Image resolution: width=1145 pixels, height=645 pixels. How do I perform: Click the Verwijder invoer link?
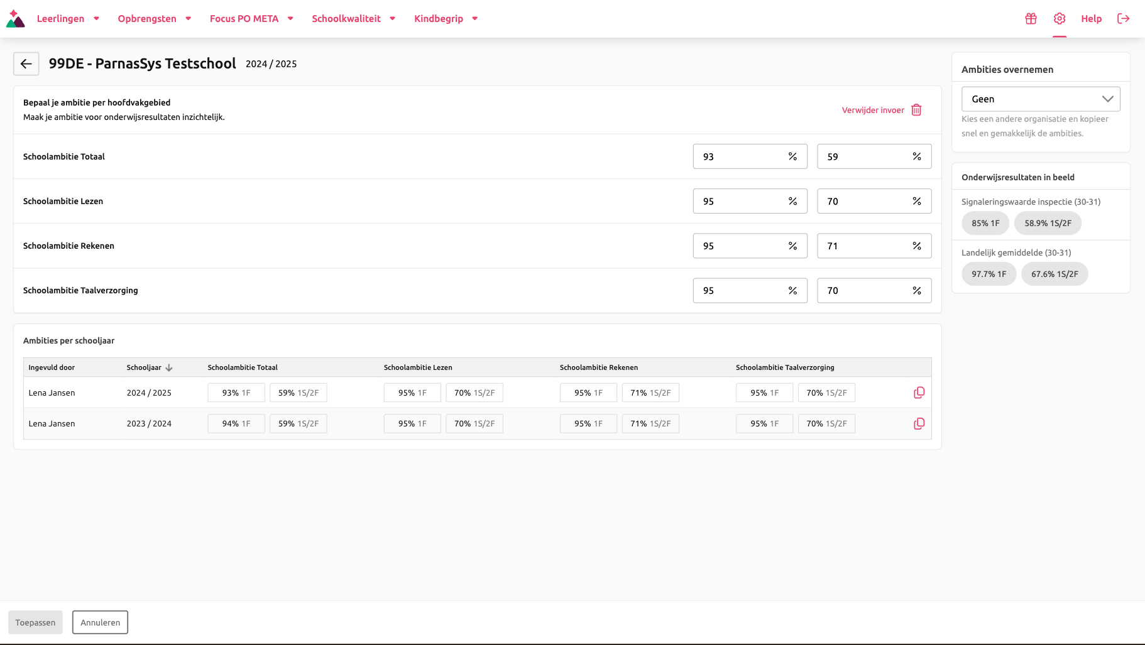click(x=873, y=110)
